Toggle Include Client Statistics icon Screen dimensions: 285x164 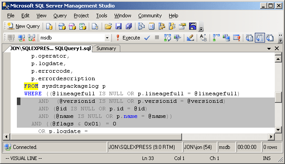pos(226,38)
